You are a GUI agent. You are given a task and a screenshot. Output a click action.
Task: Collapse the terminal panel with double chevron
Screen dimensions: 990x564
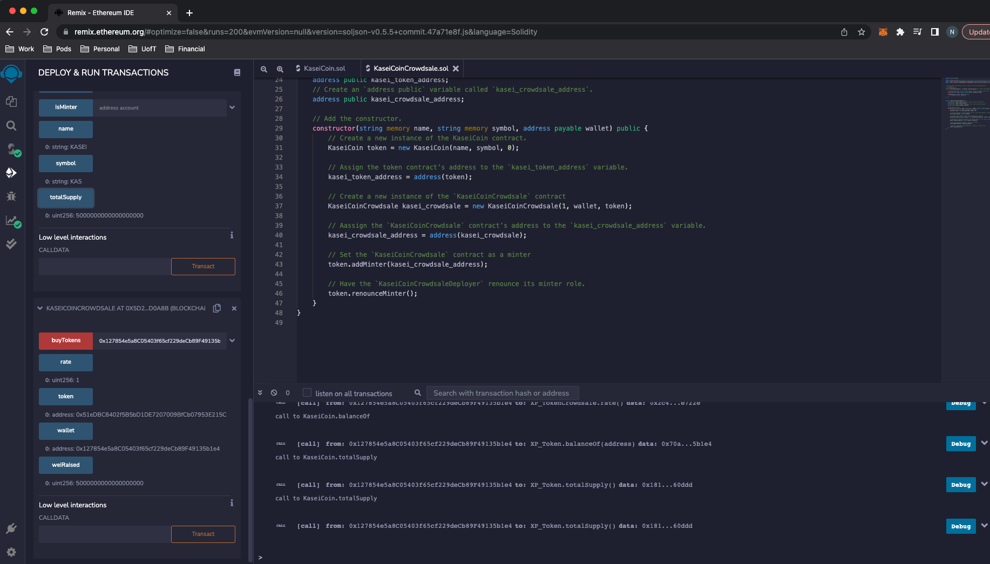[260, 393]
